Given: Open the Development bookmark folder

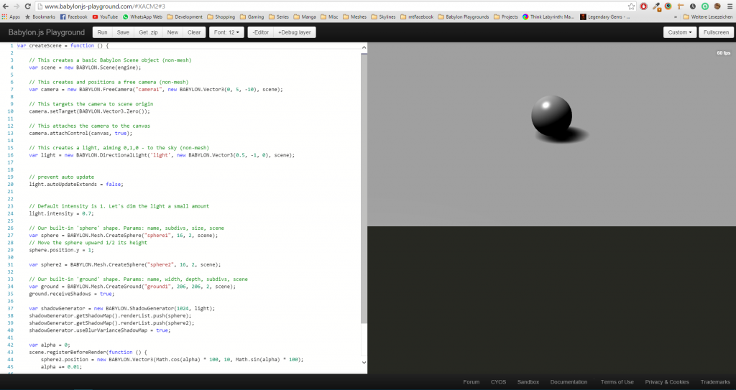Looking at the screenshot, I should pyautogui.click(x=185, y=16).
